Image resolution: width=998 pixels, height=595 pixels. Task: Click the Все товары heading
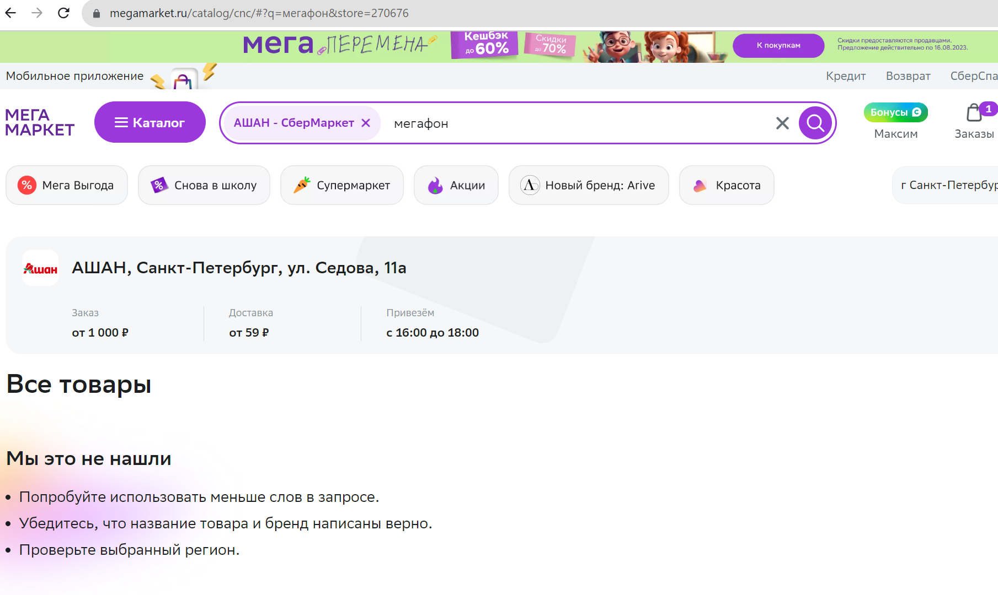coord(79,385)
